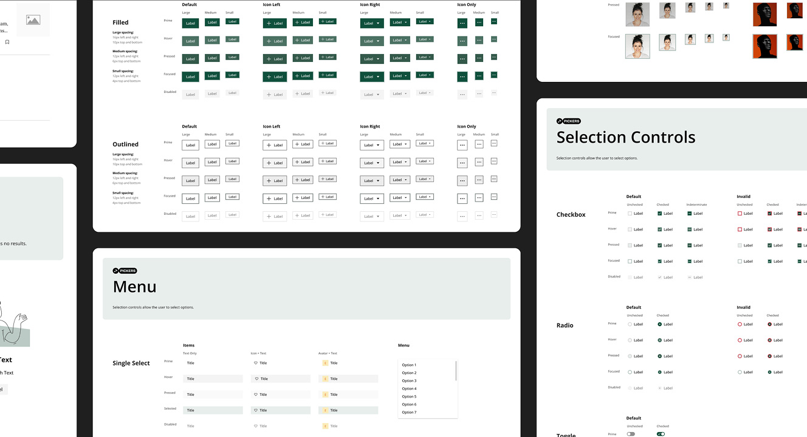Click the largest Focused woman avatar thumbnail
Screen dimensions: 807x437
(x=638, y=46)
